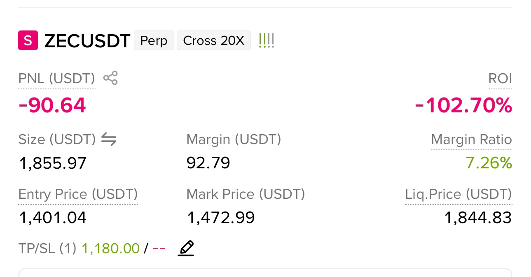Edit TP/SL with the pencil icon
Viewport: 531px width, 277px height.
pyautogui.click(x=186, y=248)
